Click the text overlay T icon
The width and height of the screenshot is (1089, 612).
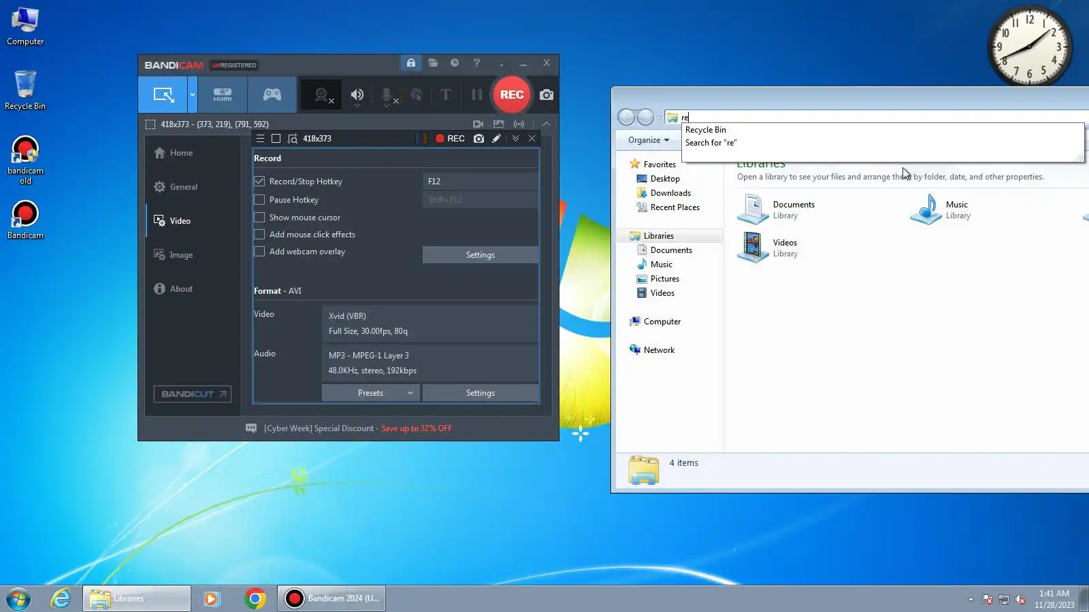(x=446, y=95)
